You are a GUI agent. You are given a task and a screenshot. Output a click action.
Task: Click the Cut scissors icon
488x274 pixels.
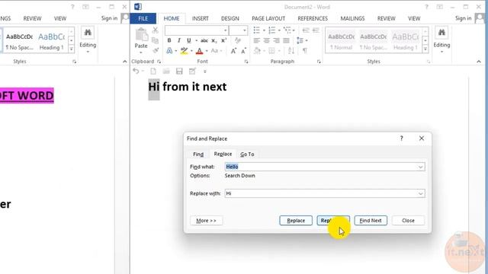pyautogui.click(x=155, y=30)
